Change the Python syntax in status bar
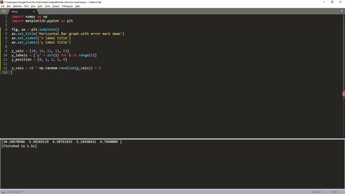Image resolution: width=345 pixels, height=194 pixels. click(334, 192)
